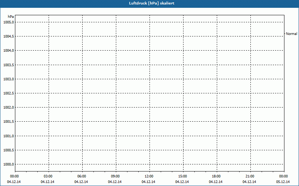Click the 05.12.14 date label
This screenshot has width=299, height=186.
coord(283,182)
